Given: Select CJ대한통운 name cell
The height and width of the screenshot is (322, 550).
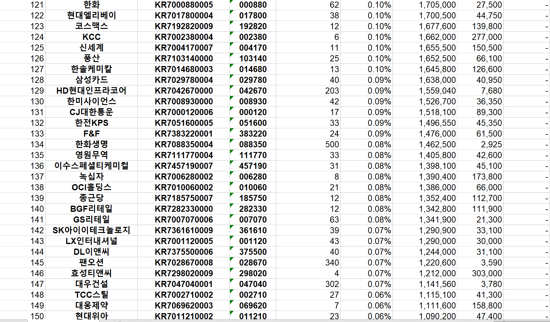Looking at the screenshot, I should [x=92, y=112].
